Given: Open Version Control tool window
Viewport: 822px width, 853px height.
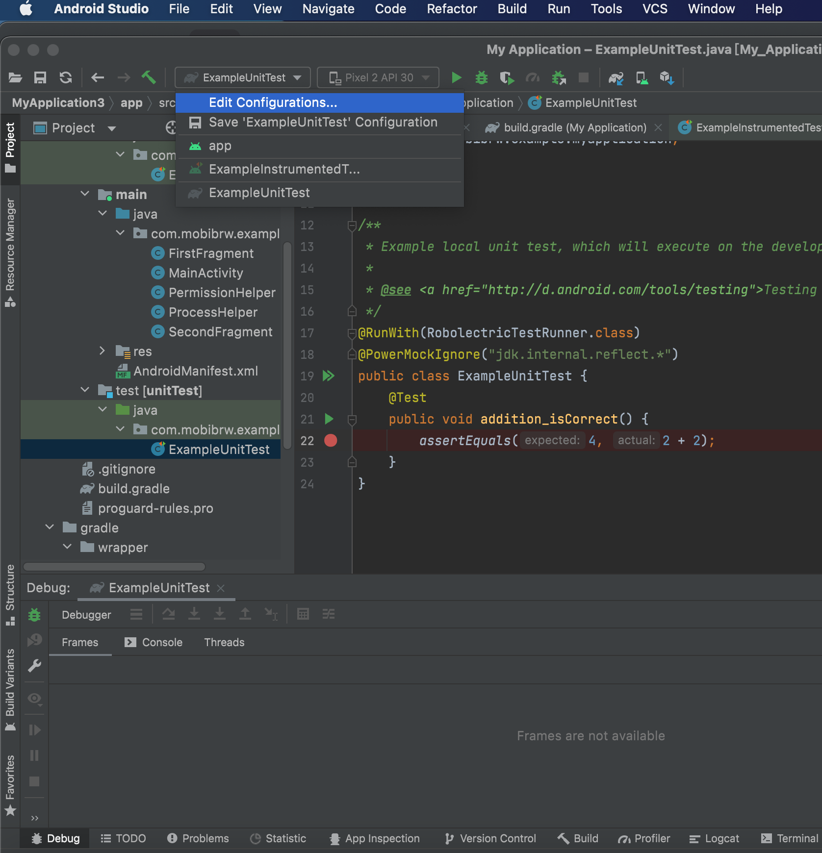Looking at the screenshot, I should pos(490,839).
